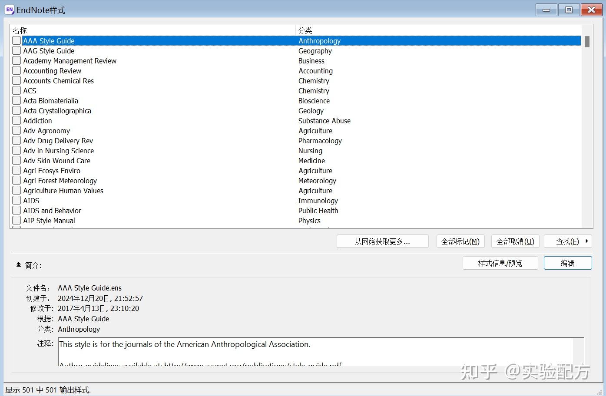Enable the Acta Biomaterialia checkbox
This screenshot has width=606, height=396.
[x=16, y=100]
